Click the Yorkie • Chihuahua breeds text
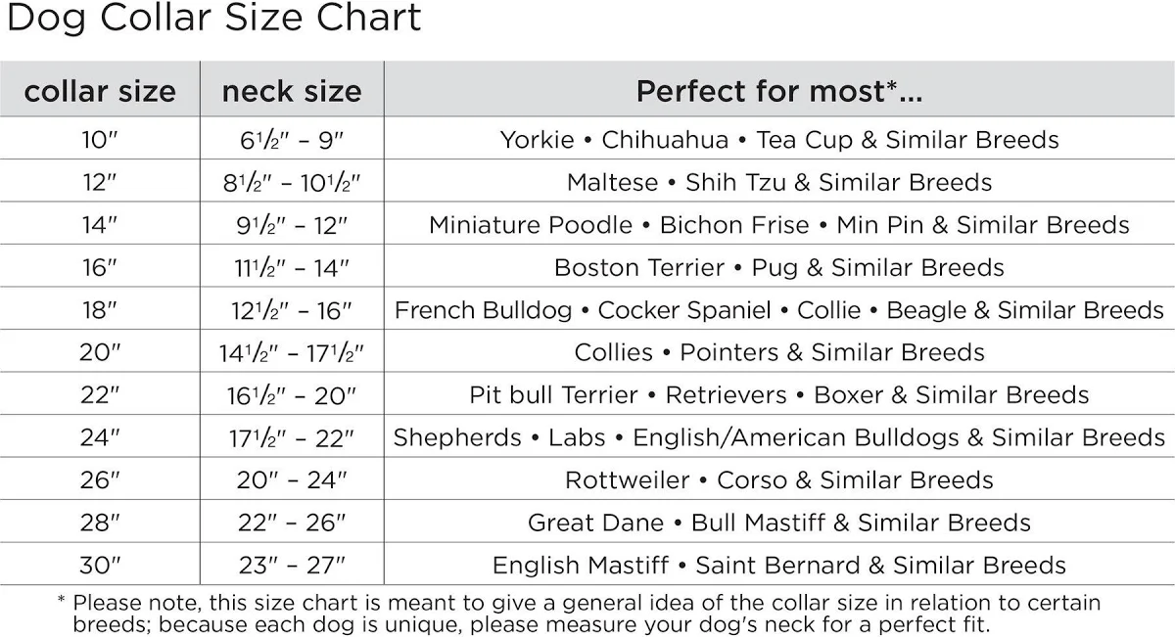Image resolution: width=1175 pixels, height=637 pixels. (x=778, y=140)
